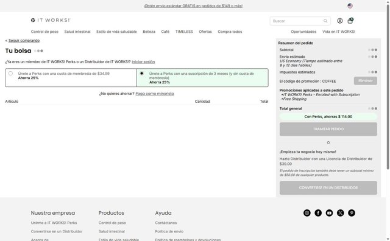Click CONVERTIRSE EN UN DISTRIBUIDOR button
Image resolution: width=390 pixels, height=241 pixels.
328,188
